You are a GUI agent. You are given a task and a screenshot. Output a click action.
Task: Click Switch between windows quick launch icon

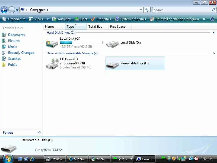click(26, 159)
